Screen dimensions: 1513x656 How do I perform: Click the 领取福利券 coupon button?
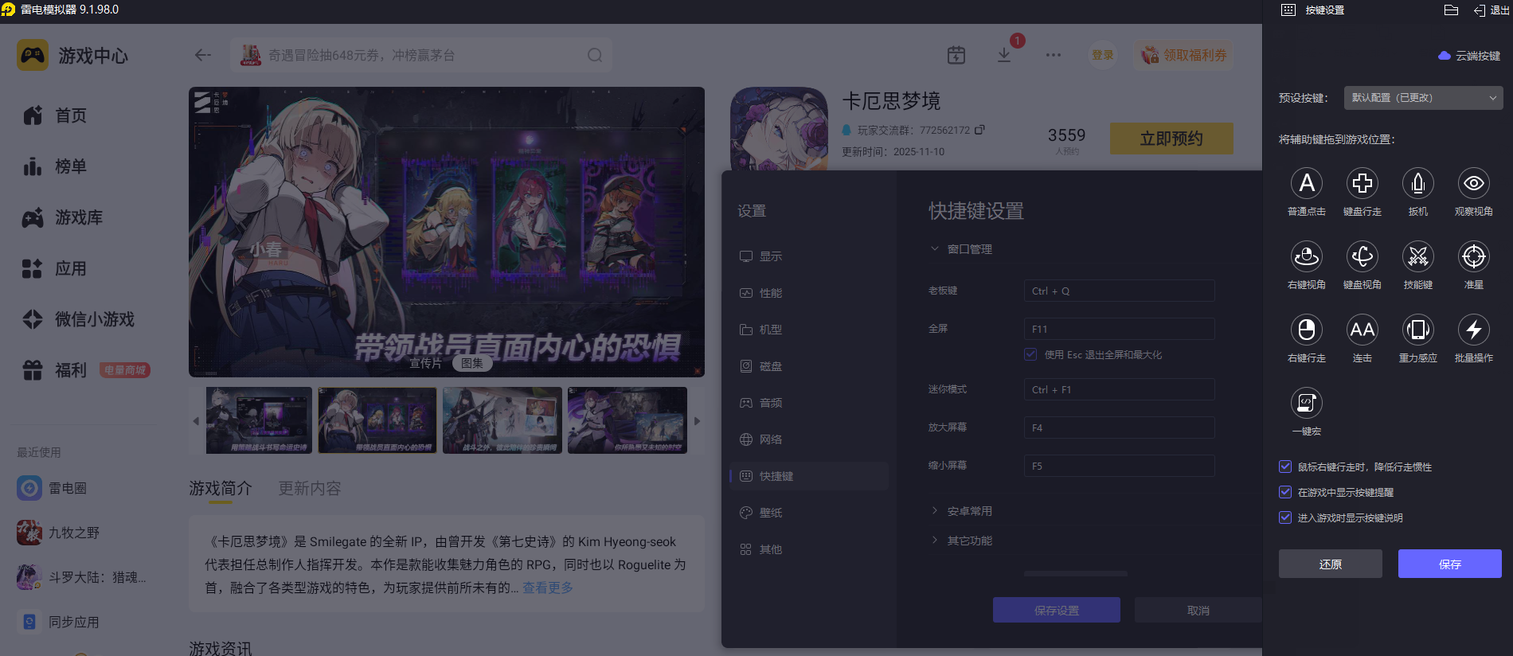[1184, 55]
